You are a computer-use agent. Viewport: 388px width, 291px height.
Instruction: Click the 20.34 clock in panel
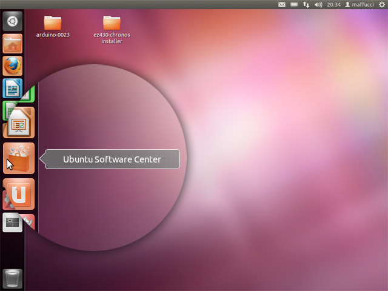click(x=333, y=4)
